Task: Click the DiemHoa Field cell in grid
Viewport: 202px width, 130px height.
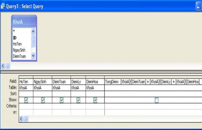Action: pos(95,82)
